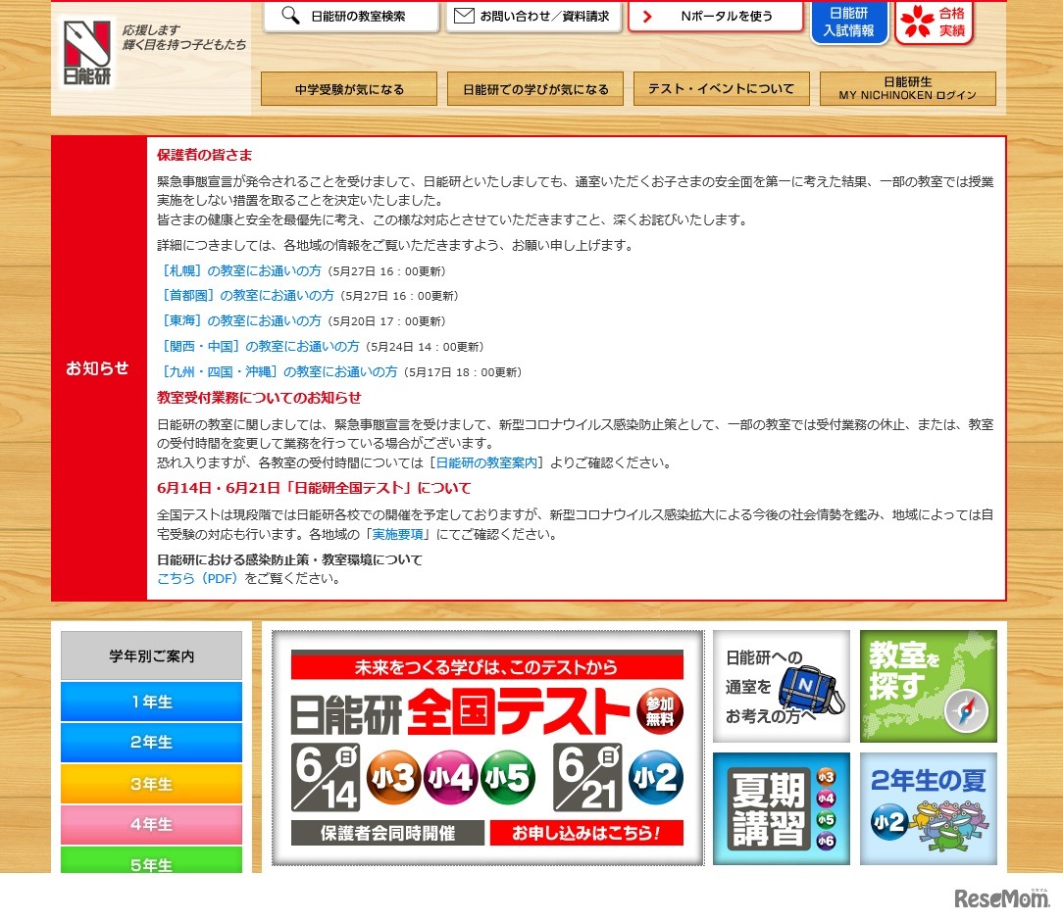Click the red arrow on Nポータル button
The image size is (1063, 921).
click(x=647, y=17)
